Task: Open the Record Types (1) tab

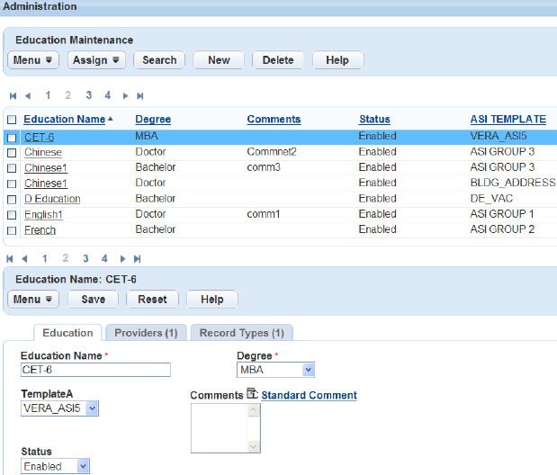Action: (242, 333)
